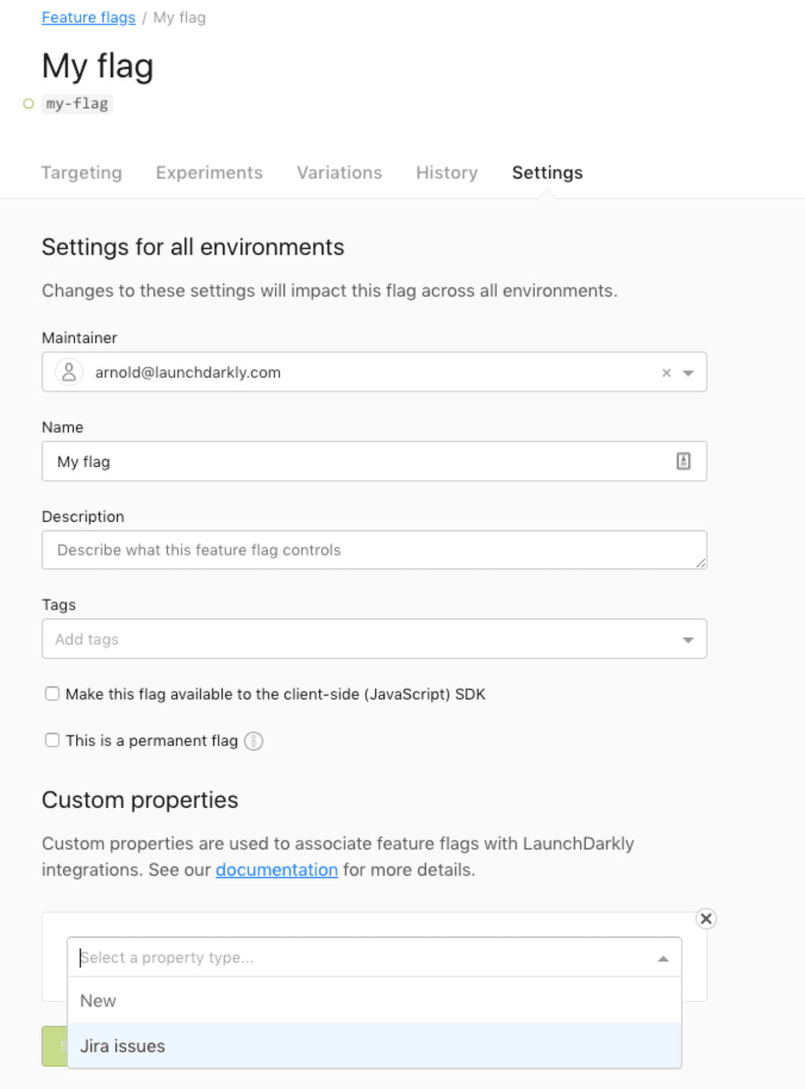Clear the maintainer with the X icon
Viewport: 805px width, 1089px height.
tap(666, 373)
